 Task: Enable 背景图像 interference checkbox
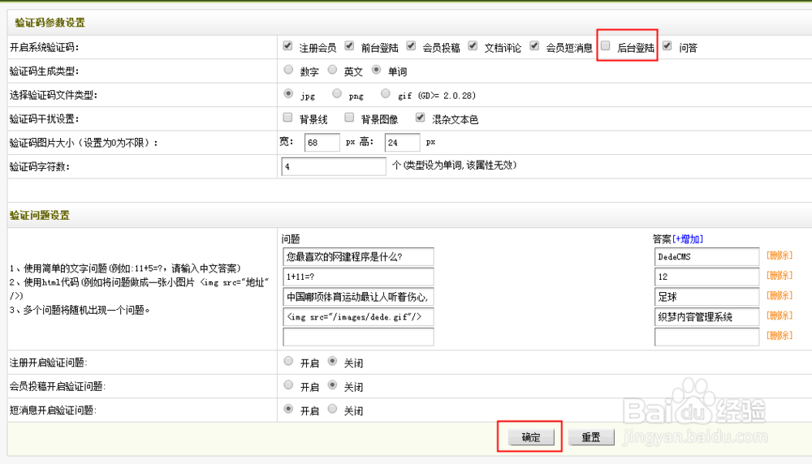(349, 118)
